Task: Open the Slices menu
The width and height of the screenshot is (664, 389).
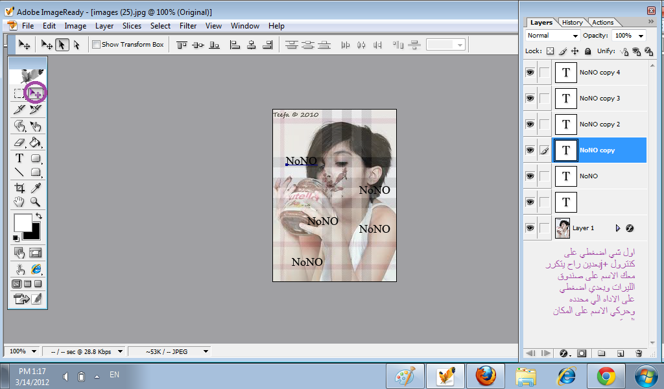Action: (132, 26)
